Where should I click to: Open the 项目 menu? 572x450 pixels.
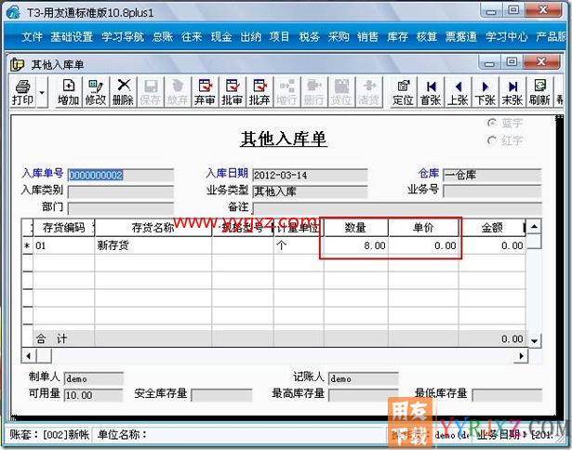pos(280,36)
